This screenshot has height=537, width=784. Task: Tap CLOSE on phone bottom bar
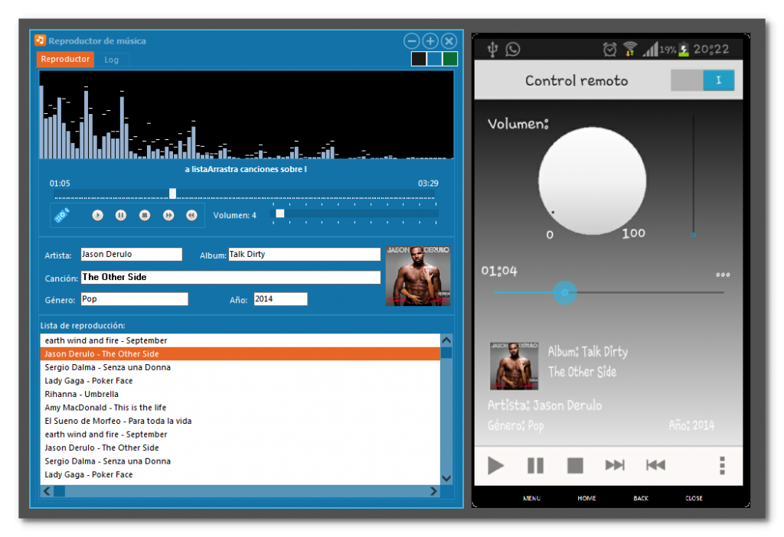(x=694, y=499)
